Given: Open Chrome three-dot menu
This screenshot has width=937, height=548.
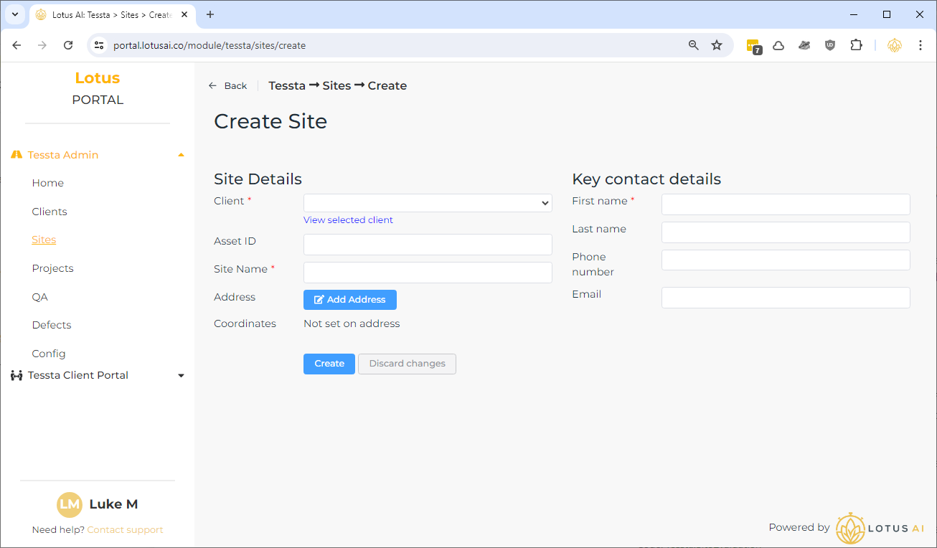Looking at the screenshot, I should pos(920,45).
